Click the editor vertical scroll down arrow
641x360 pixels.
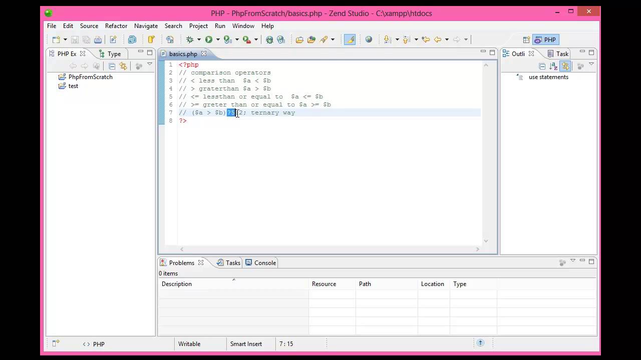tap(486, 241)
